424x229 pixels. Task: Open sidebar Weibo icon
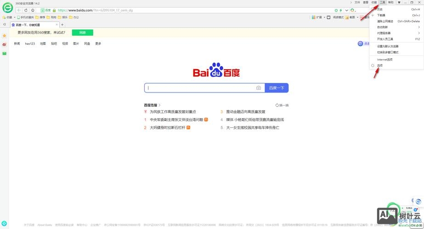[x=4, y=44]
